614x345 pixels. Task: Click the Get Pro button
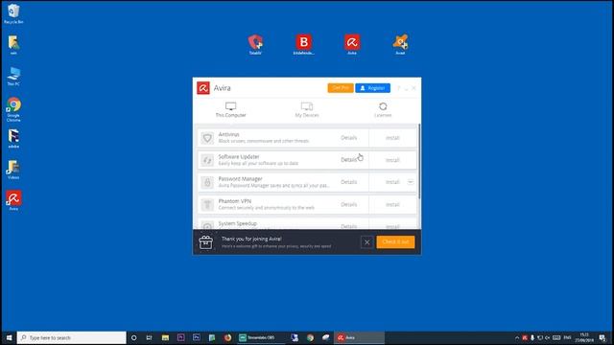341,88
